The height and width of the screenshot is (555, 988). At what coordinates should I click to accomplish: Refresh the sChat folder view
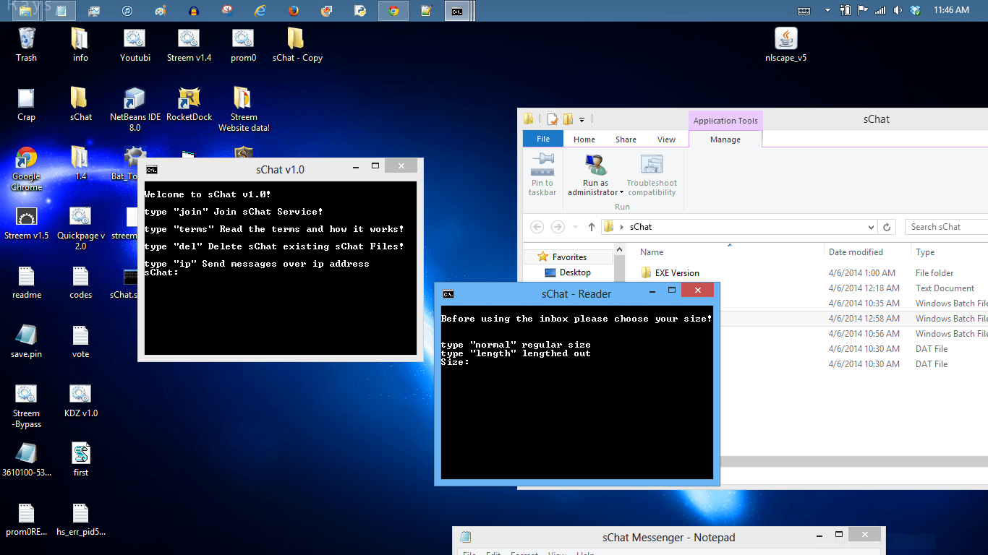(887, 226)
